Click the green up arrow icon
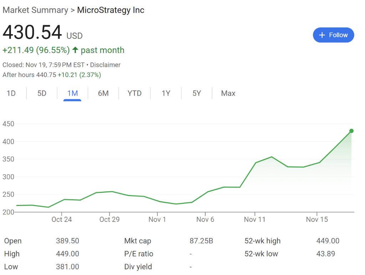 [75, 50]
